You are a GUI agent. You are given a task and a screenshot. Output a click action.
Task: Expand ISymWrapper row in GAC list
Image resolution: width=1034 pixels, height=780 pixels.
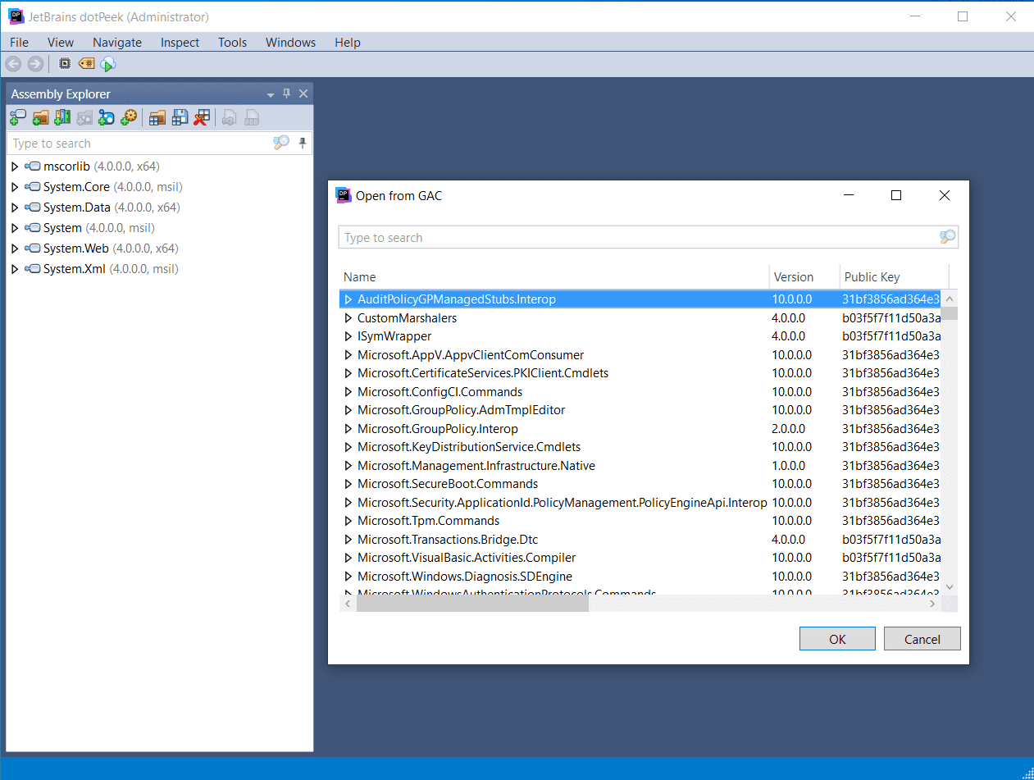click(348, 336)
